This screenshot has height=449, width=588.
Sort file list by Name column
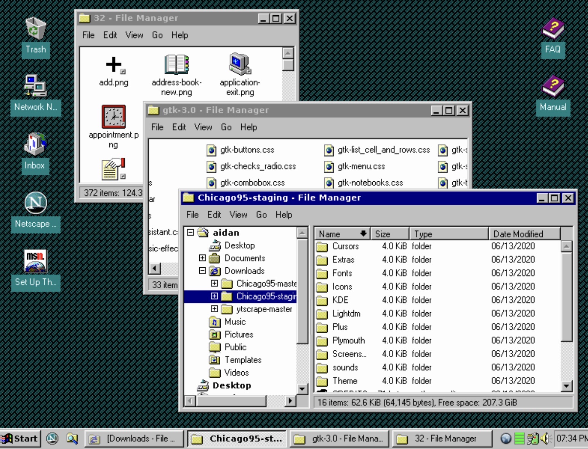343,234
